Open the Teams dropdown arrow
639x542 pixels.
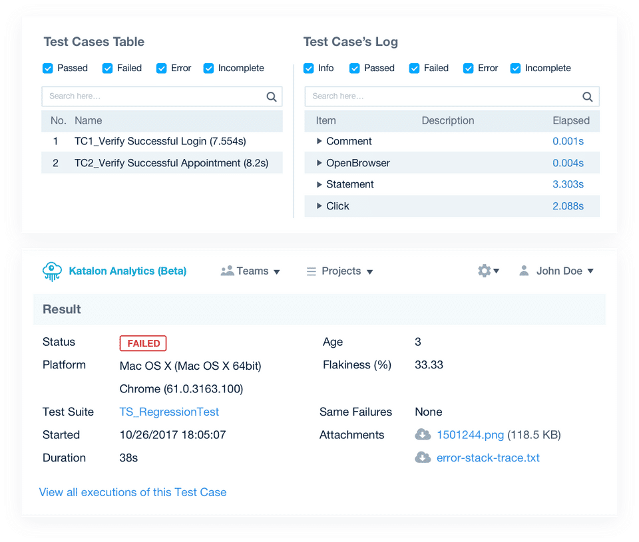click(277, 272)
